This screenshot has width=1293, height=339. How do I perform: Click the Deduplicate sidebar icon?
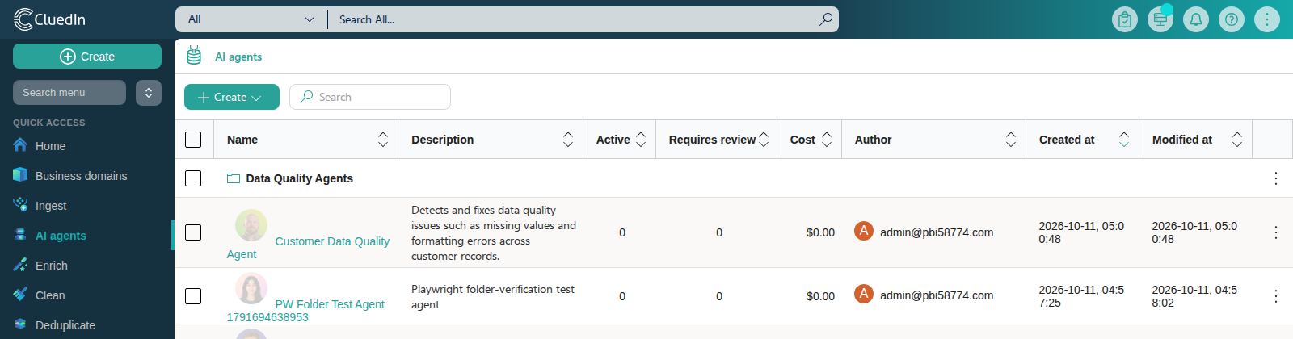point(20,324)
